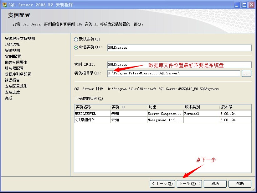Select the 命名实例 radio button
The image size is (257, 193).
pyautogui.click(x=76, y=47)
